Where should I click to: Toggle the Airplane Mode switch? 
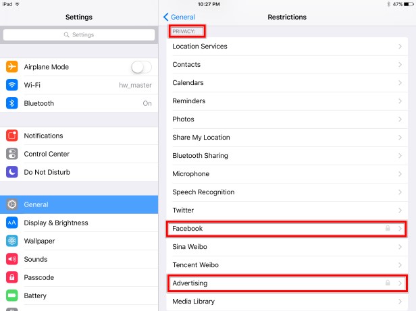click(141, 67)
